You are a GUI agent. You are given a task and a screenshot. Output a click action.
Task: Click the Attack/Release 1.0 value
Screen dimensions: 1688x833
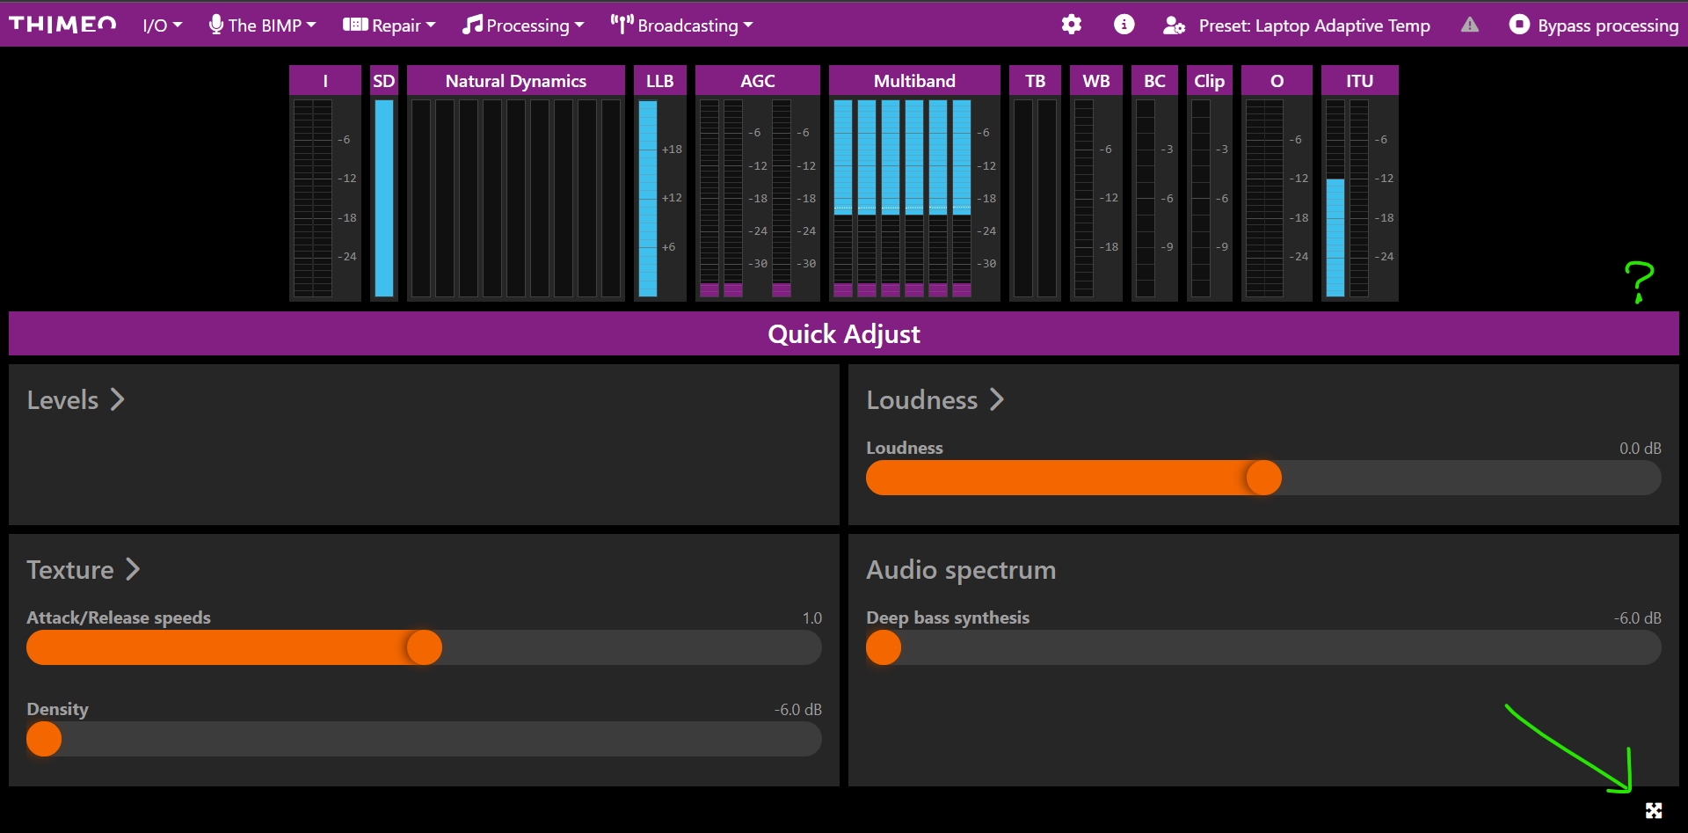click(811, 617)
